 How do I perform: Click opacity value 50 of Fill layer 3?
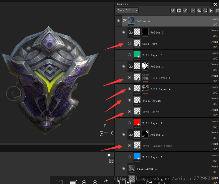215,161
